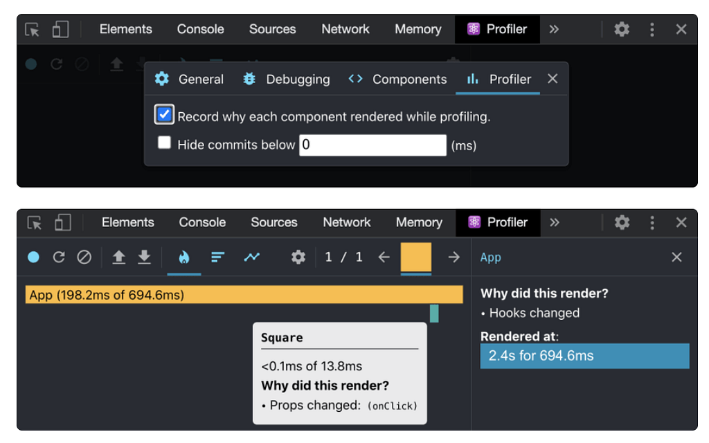Save profile with download arrow icon
The width and height of the screenshot is (709, 443).
(144, 257)
